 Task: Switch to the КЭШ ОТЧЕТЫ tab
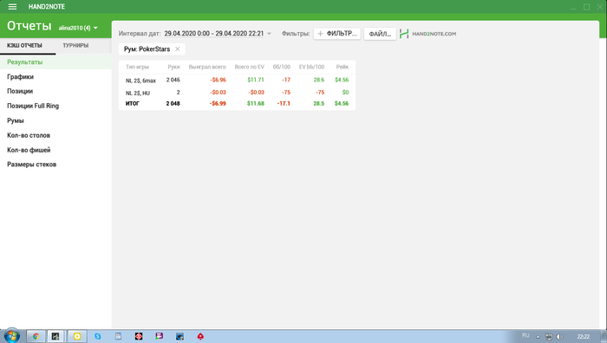(x=24, y=46)
